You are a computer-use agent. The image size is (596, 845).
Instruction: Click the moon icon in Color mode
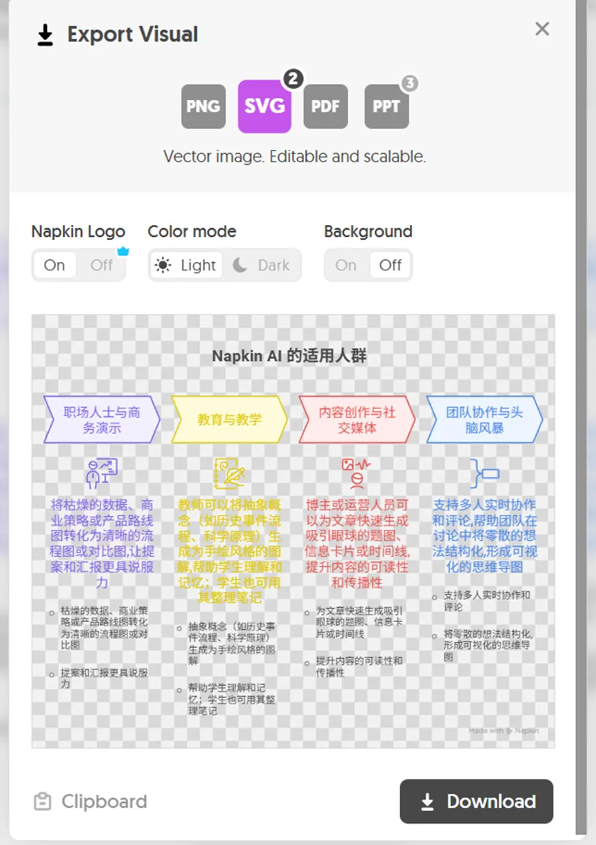coord(240,265)
